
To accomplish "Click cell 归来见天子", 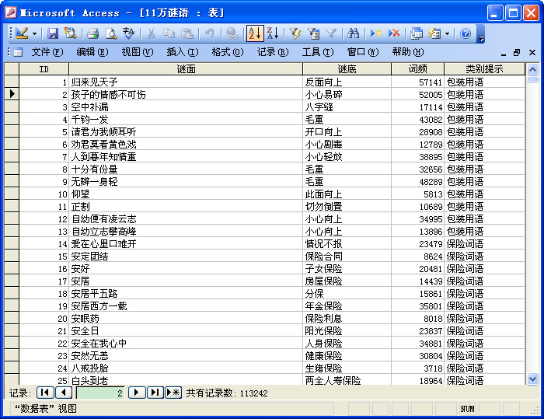I will tap(186, 82).
